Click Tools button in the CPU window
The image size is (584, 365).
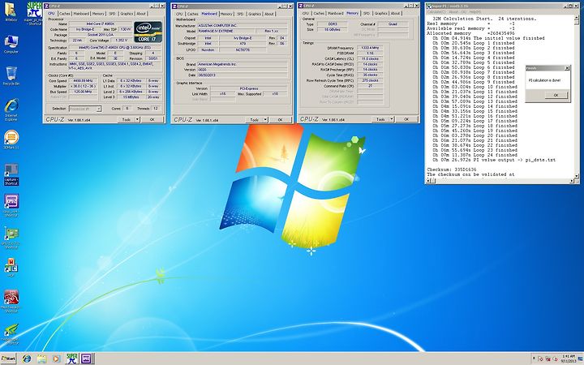tap(127, 119)
